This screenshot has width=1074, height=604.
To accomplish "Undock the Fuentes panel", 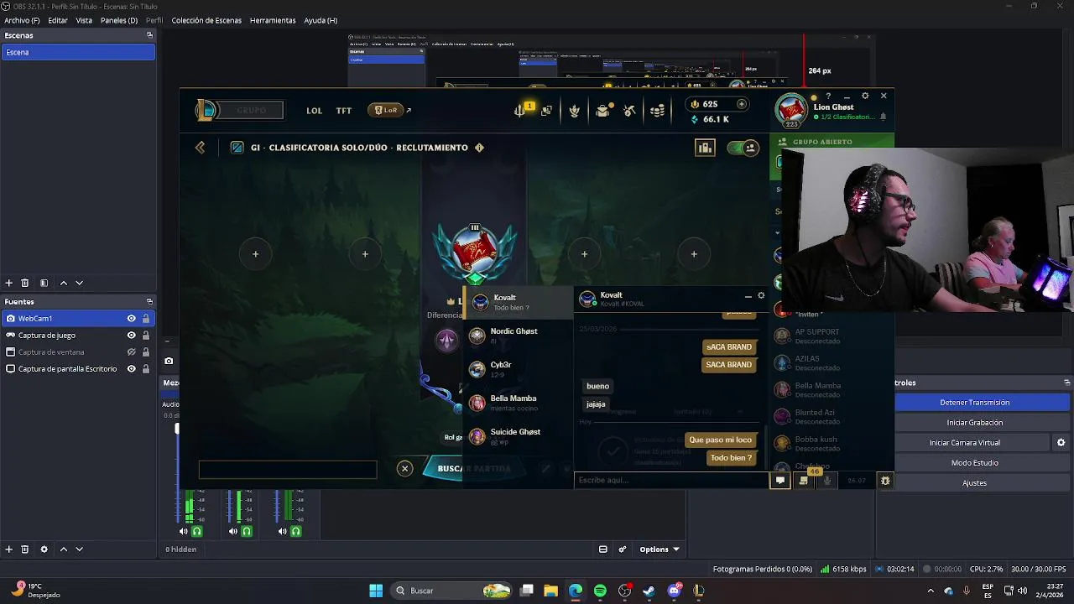I will click(149, 301).
